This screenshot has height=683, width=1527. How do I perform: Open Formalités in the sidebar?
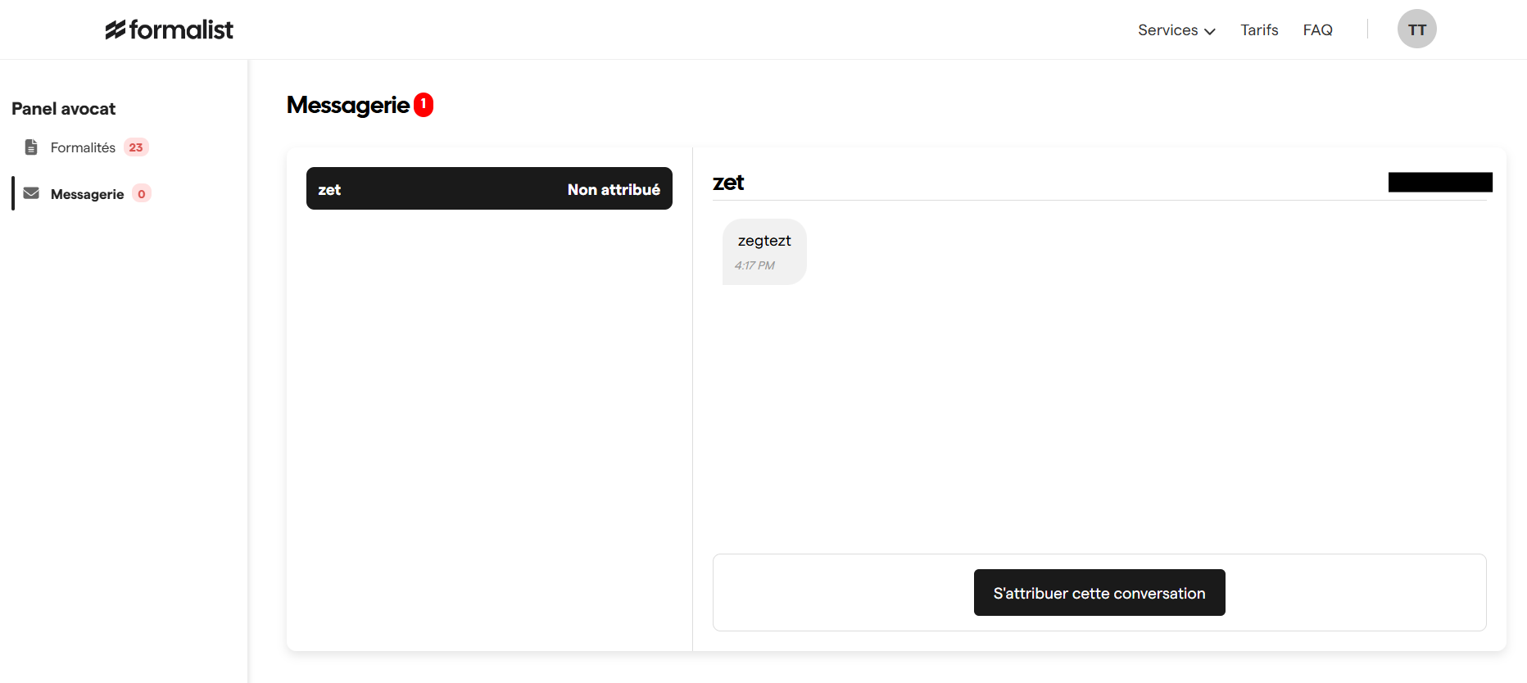83,147
